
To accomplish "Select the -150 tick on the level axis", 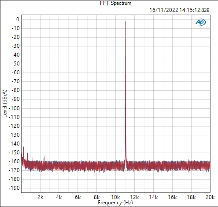I will [x=14, y=153].
